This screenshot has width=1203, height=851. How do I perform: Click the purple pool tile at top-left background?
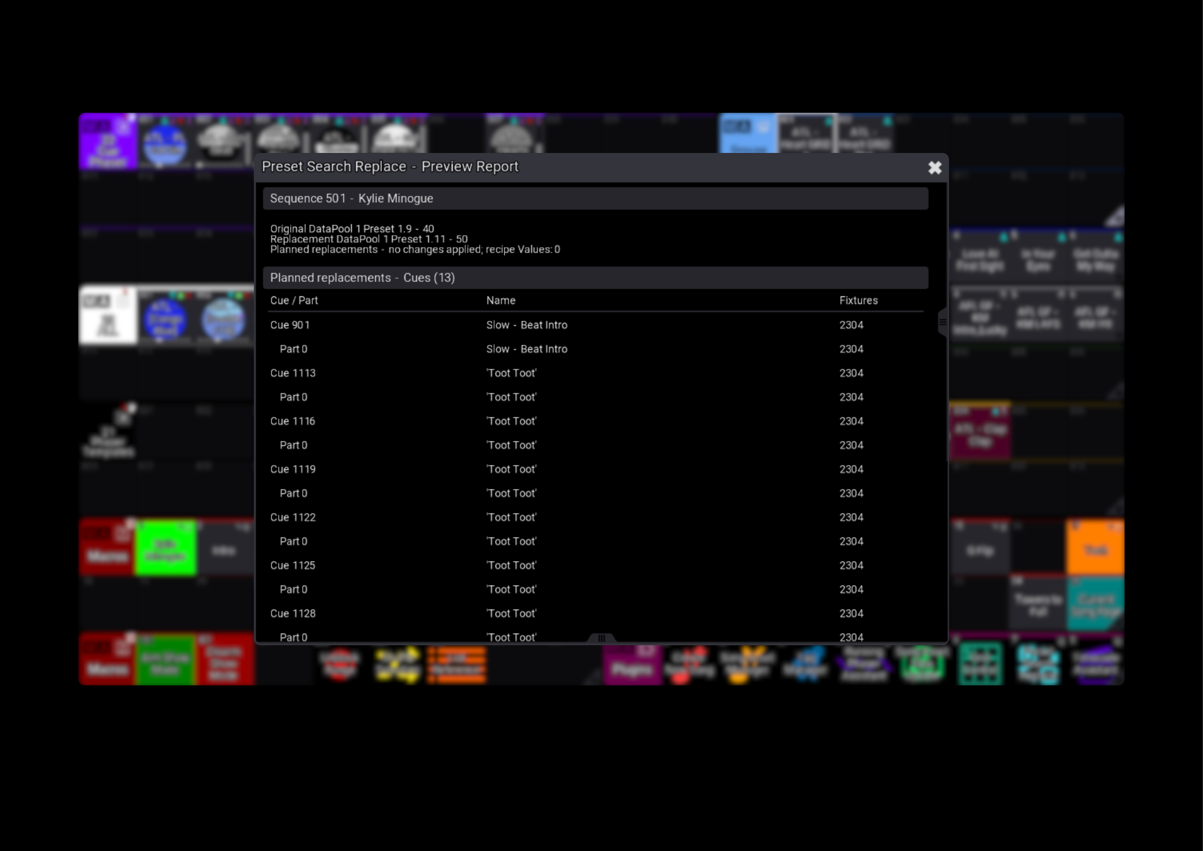[x=108, y=142]
